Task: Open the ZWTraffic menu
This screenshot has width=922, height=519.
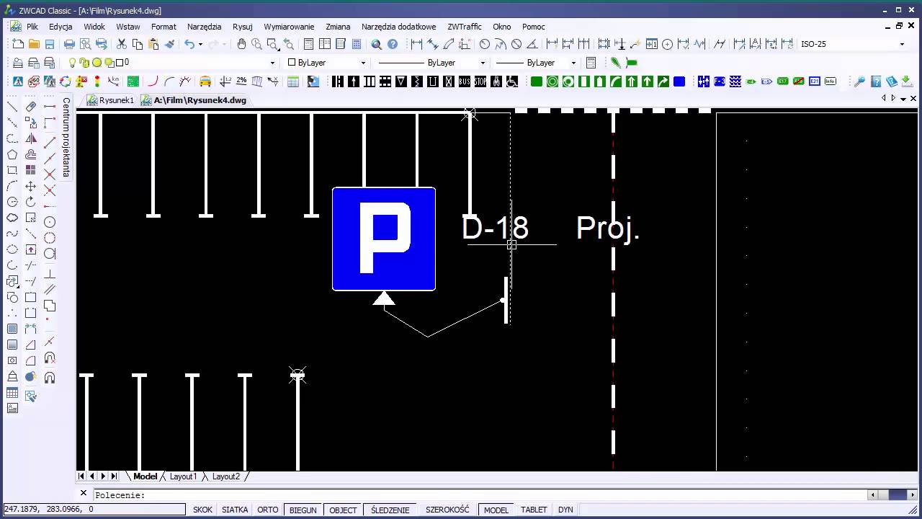Action: [465, 27]
